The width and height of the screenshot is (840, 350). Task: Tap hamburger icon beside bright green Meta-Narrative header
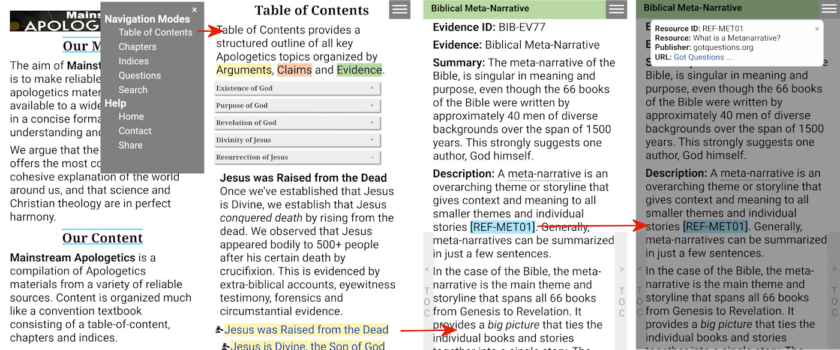pyautogui.click(x=616, y=9)
